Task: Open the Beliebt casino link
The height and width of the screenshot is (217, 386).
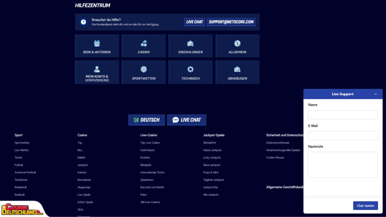Action: [81, 158]
